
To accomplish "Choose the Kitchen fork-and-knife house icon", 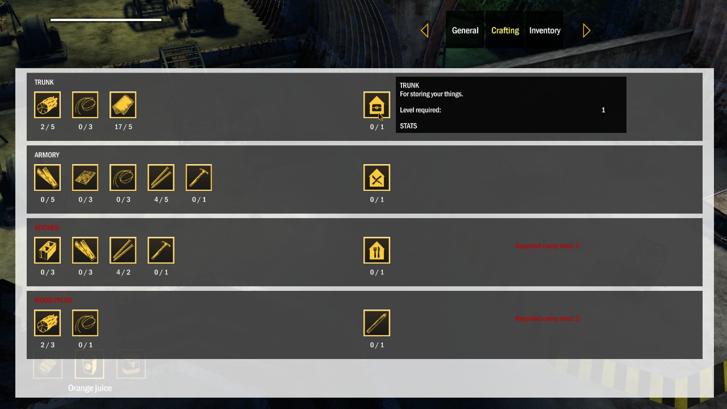I will pos(377,251).
